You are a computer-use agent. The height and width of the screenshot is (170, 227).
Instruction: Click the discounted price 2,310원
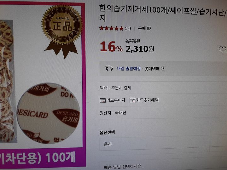coord(140,49)
